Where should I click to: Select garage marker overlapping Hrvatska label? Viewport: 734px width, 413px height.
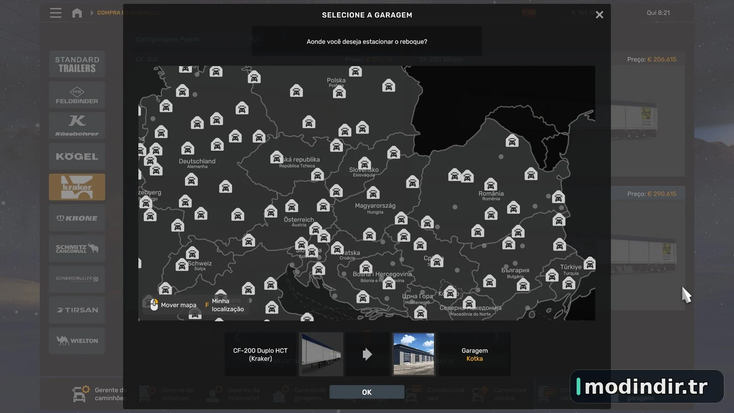[x=337, y=248]
